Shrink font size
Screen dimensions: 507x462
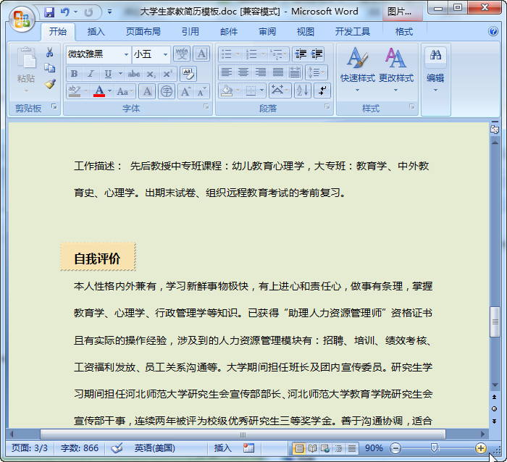click(x=201, y=91)
